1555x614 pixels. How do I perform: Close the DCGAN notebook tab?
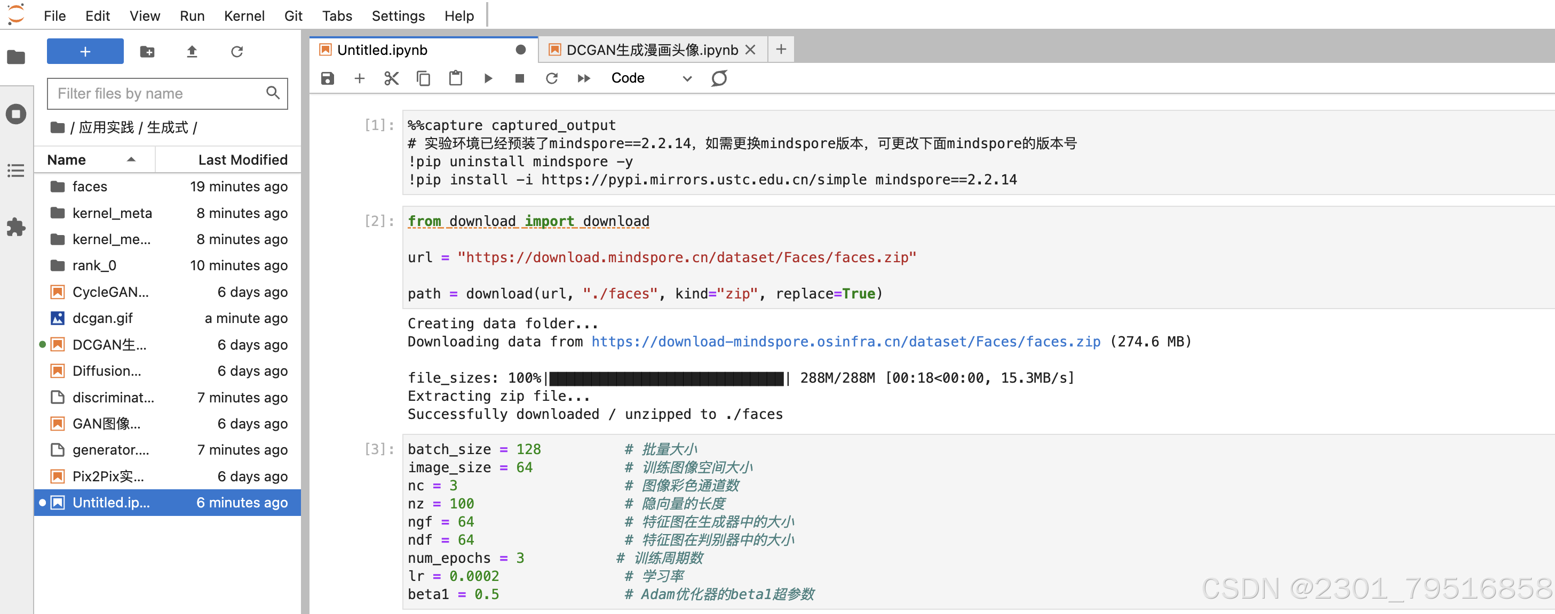[x=750, y=50]
